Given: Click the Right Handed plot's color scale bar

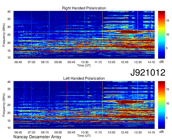Looking at the screenshot, I should [x=161, y=35].
